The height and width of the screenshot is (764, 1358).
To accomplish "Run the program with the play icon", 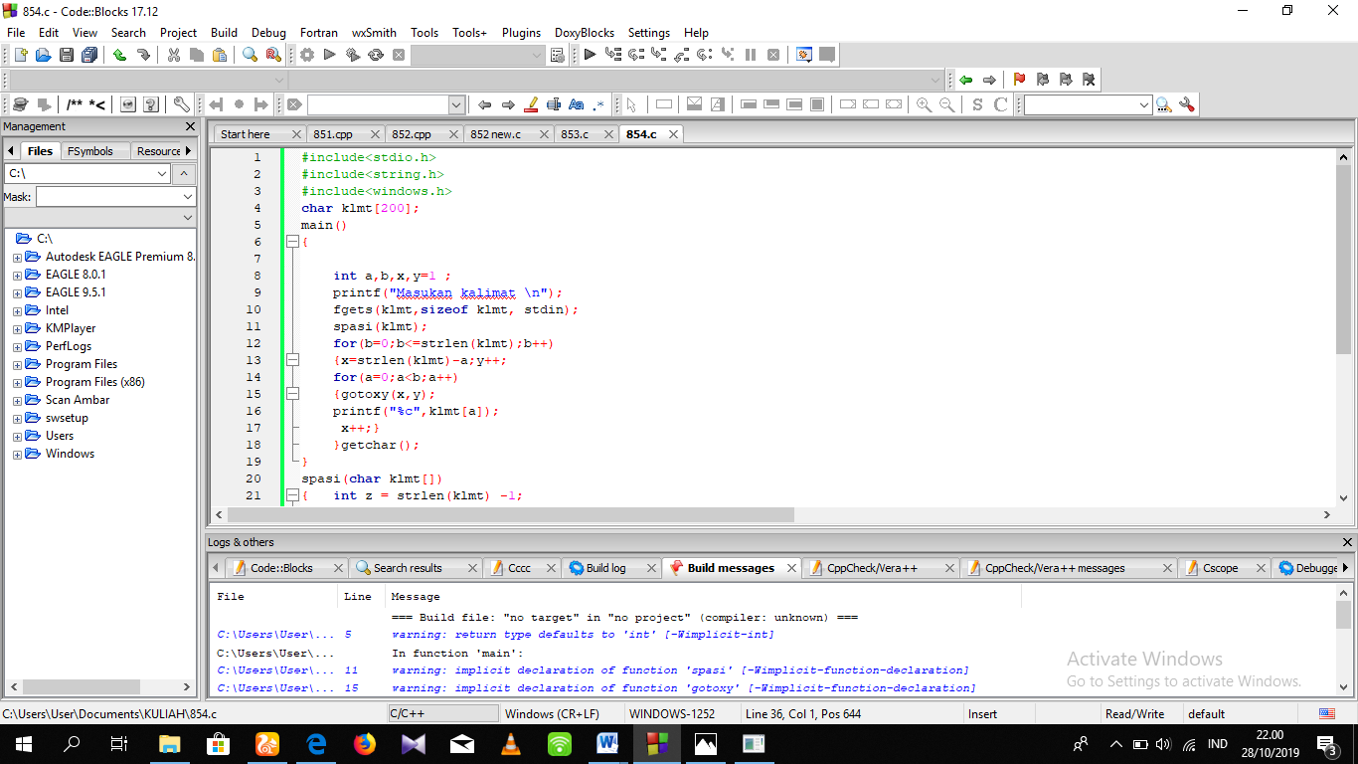I will tap(330, 55).
